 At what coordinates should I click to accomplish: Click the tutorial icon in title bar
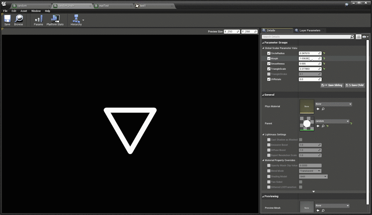pyautogui.click(x=347, y=4)
